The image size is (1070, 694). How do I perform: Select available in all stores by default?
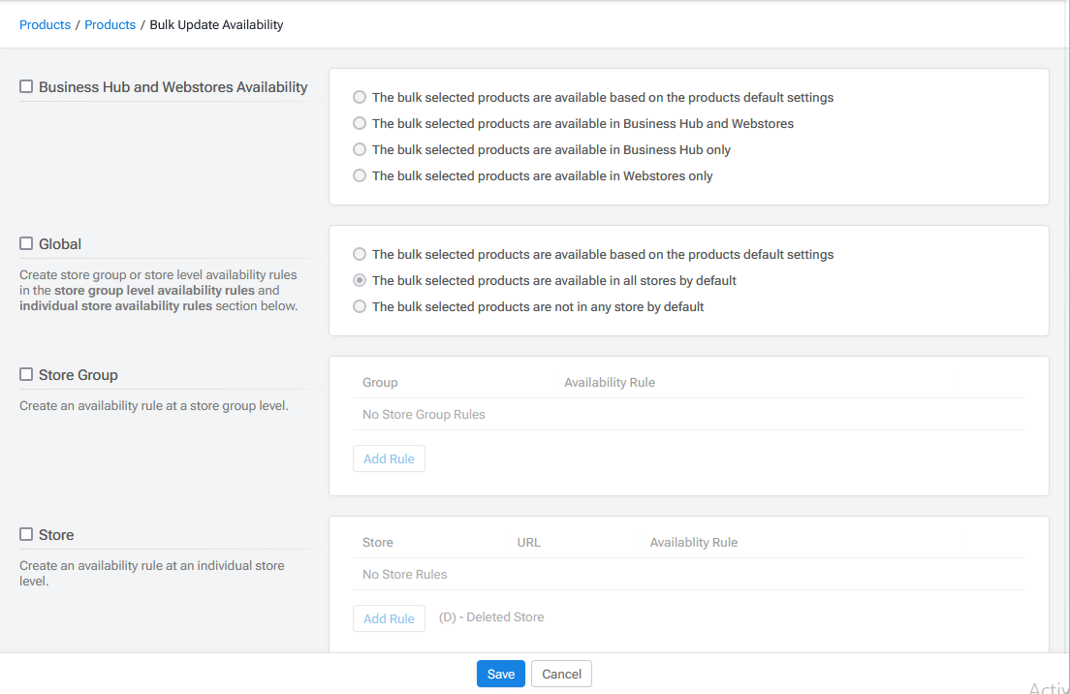(x=360, y=280)
